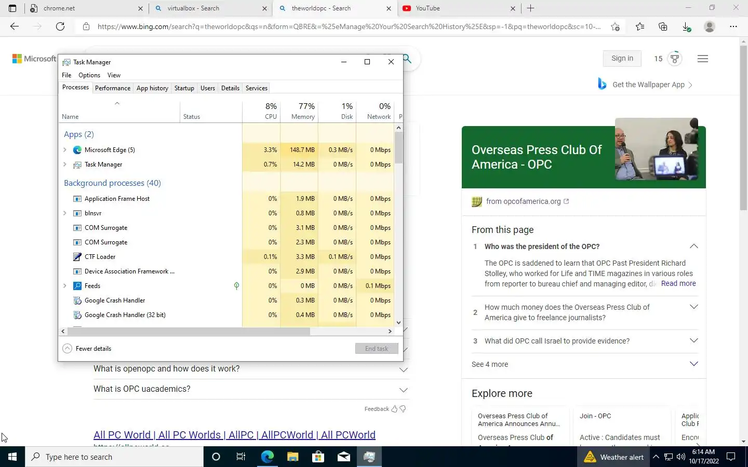
Task: Open the vertical tabs icon in Edge
Action: pos(12,8)
